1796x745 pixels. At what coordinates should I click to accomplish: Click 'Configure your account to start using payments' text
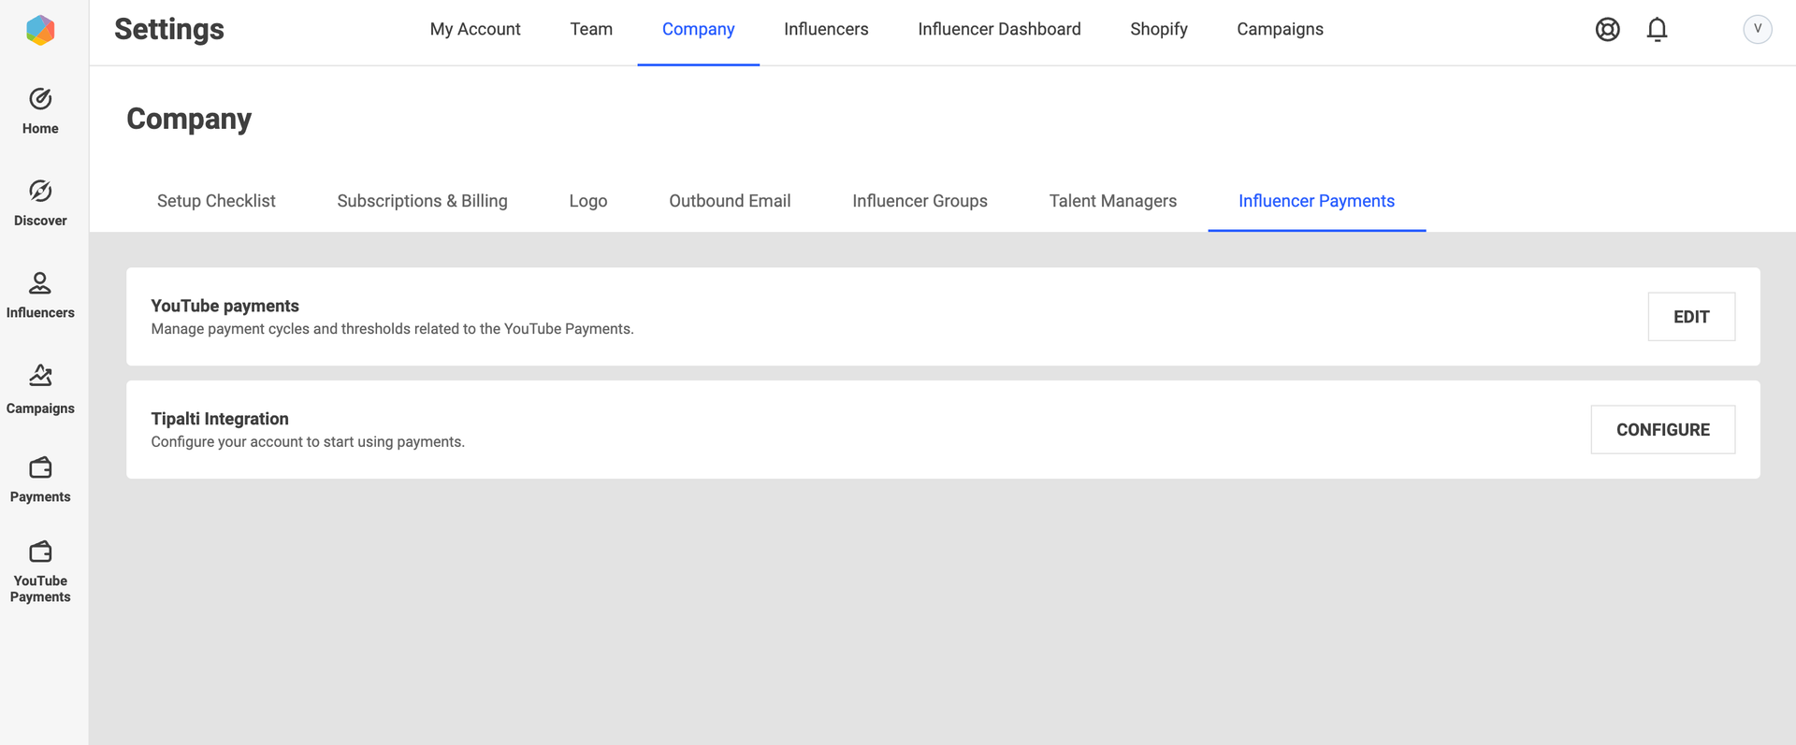point(308,442)
